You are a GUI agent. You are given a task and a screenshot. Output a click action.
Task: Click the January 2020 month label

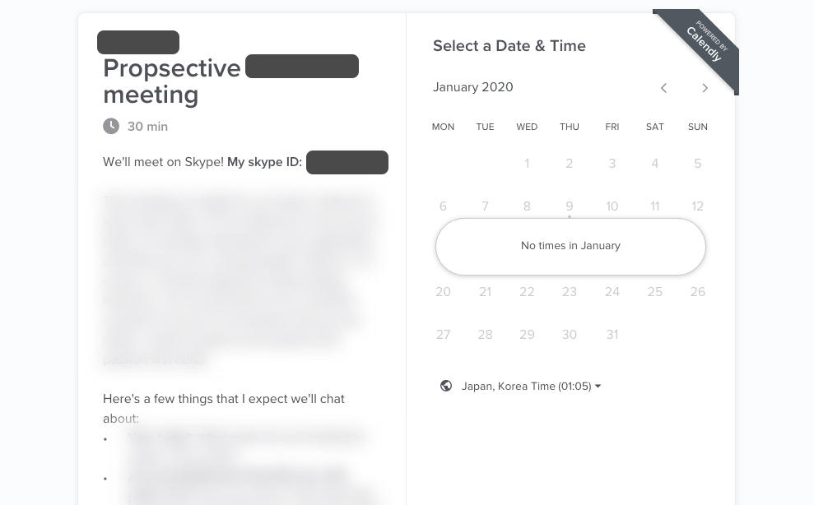pos(473,87)
